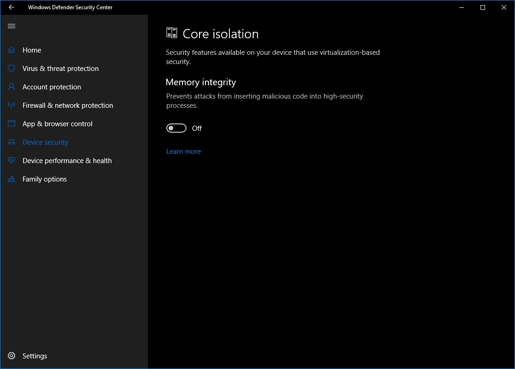Close the Windows Defender Security Center window
The width and height of the screenshot is (515, 369).
(504, 7)
